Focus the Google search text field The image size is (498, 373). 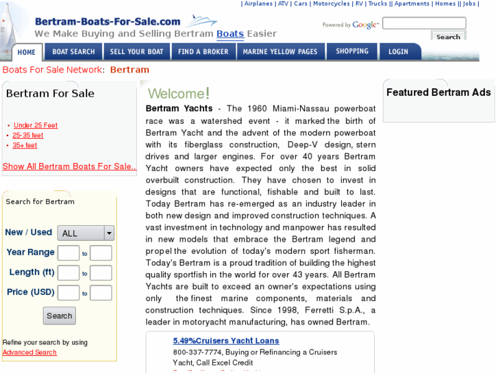pyautogui.click(x=424, y=23)
